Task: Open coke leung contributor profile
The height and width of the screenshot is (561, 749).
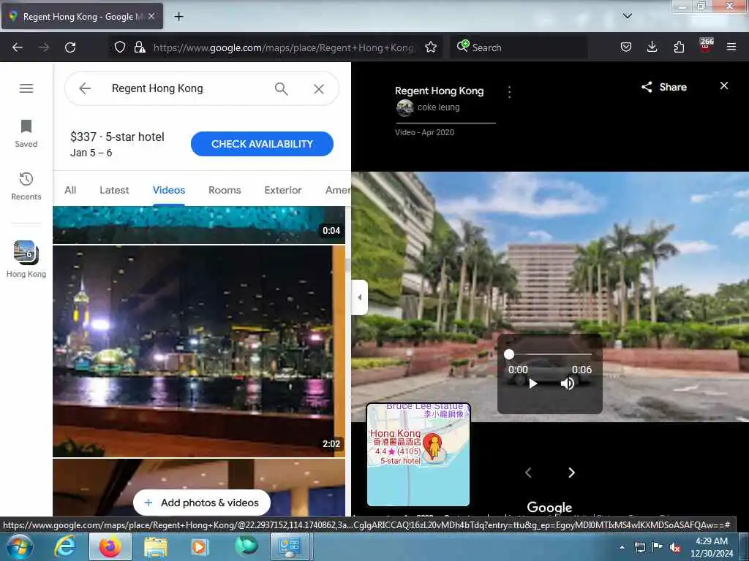Action: pyautogui.click(x=428, y=107)
